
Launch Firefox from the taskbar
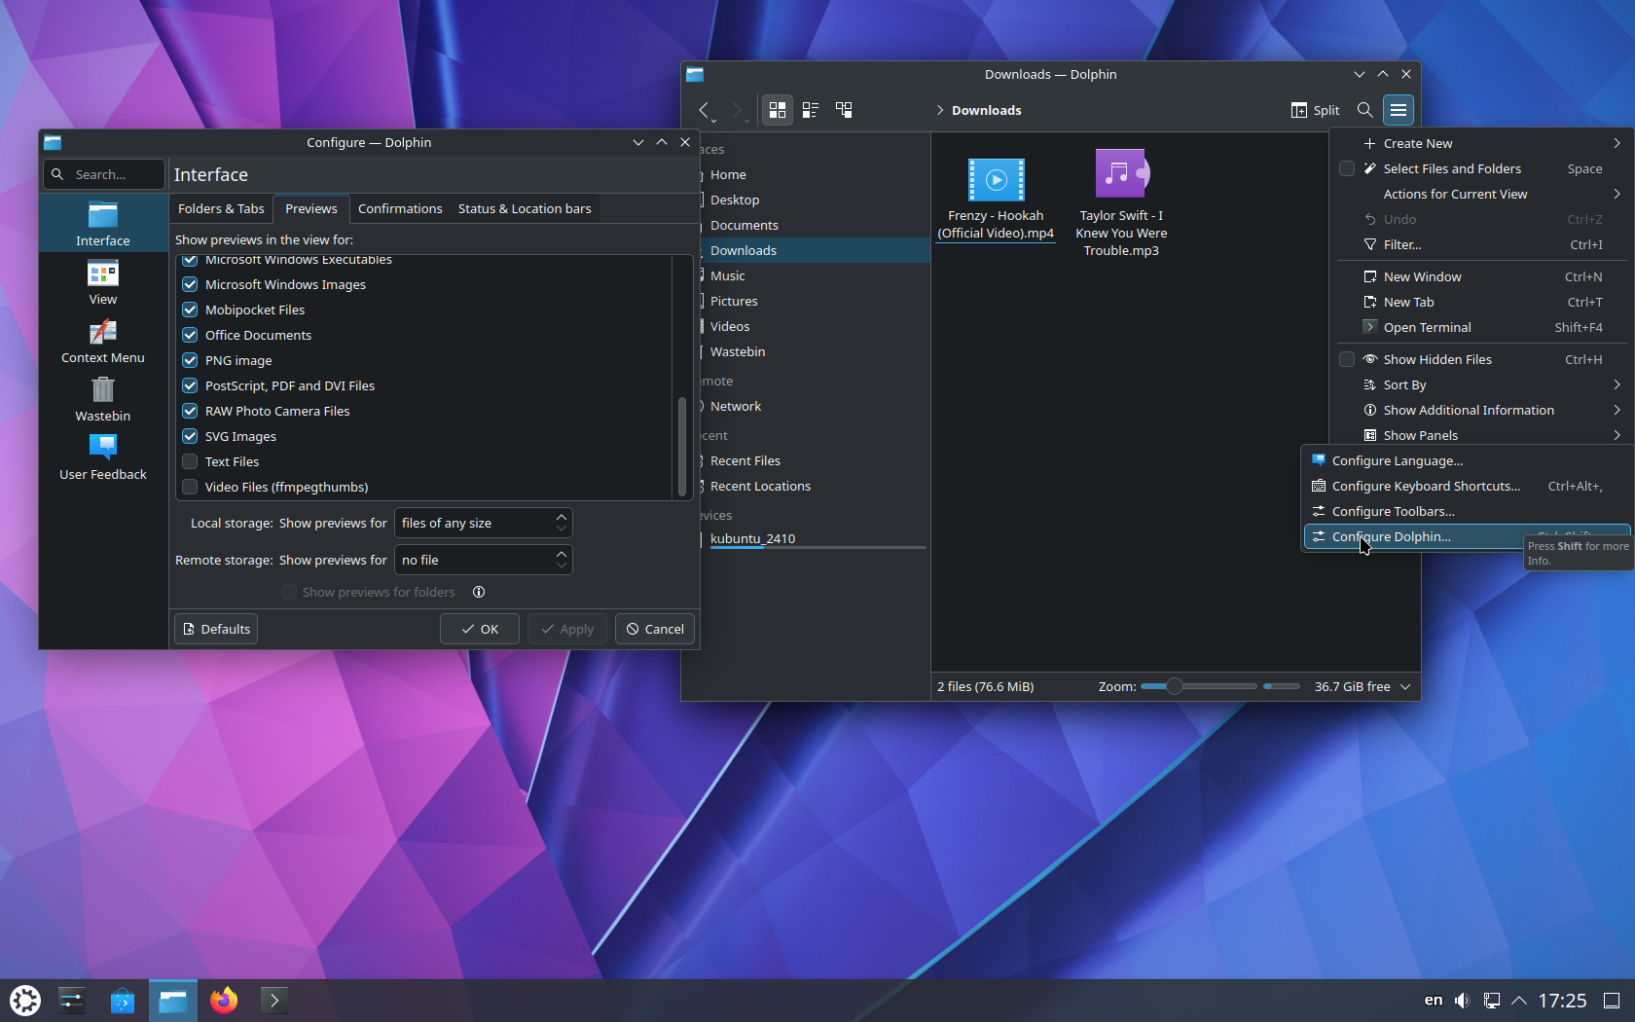click(224, 1000)
